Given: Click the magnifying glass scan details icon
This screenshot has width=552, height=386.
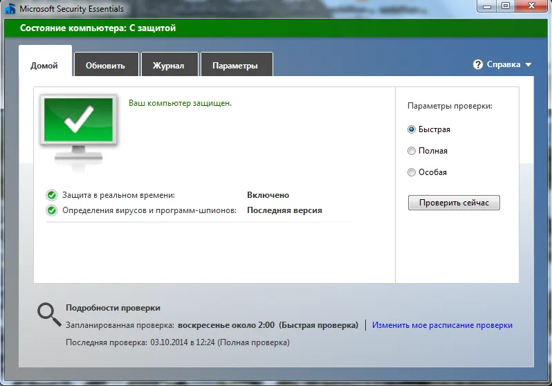Looking at the screenshot, I should click(x=49, y=315).
